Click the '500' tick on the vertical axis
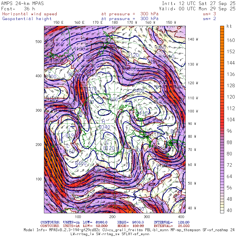The height and width of the screenshot is (237, 237). coord(38,42)
